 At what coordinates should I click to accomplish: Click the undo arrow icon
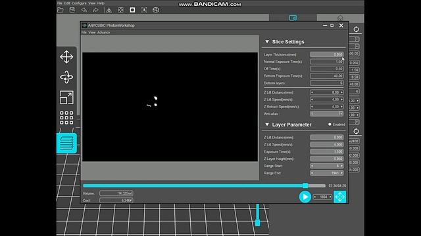[84, 10]
